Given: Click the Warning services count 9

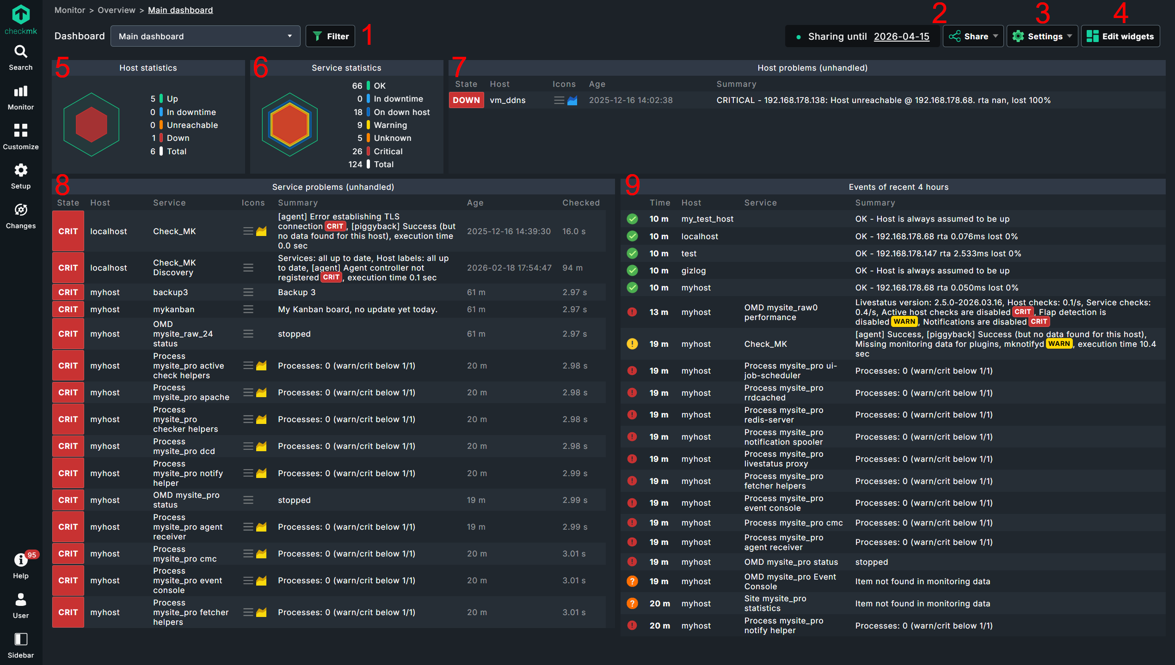Looking at the screenshot, I should coord(360,125).
